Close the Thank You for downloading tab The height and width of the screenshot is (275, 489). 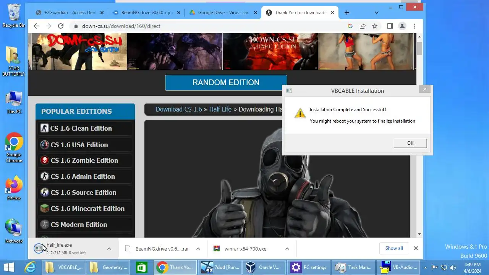pos(332,13)
